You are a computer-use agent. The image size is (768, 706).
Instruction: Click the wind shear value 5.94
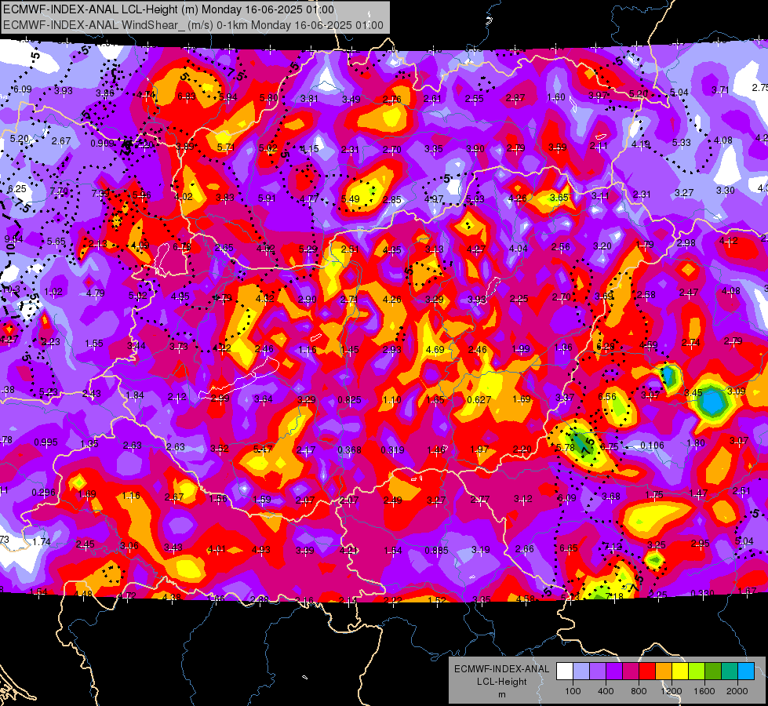[228, 97]
